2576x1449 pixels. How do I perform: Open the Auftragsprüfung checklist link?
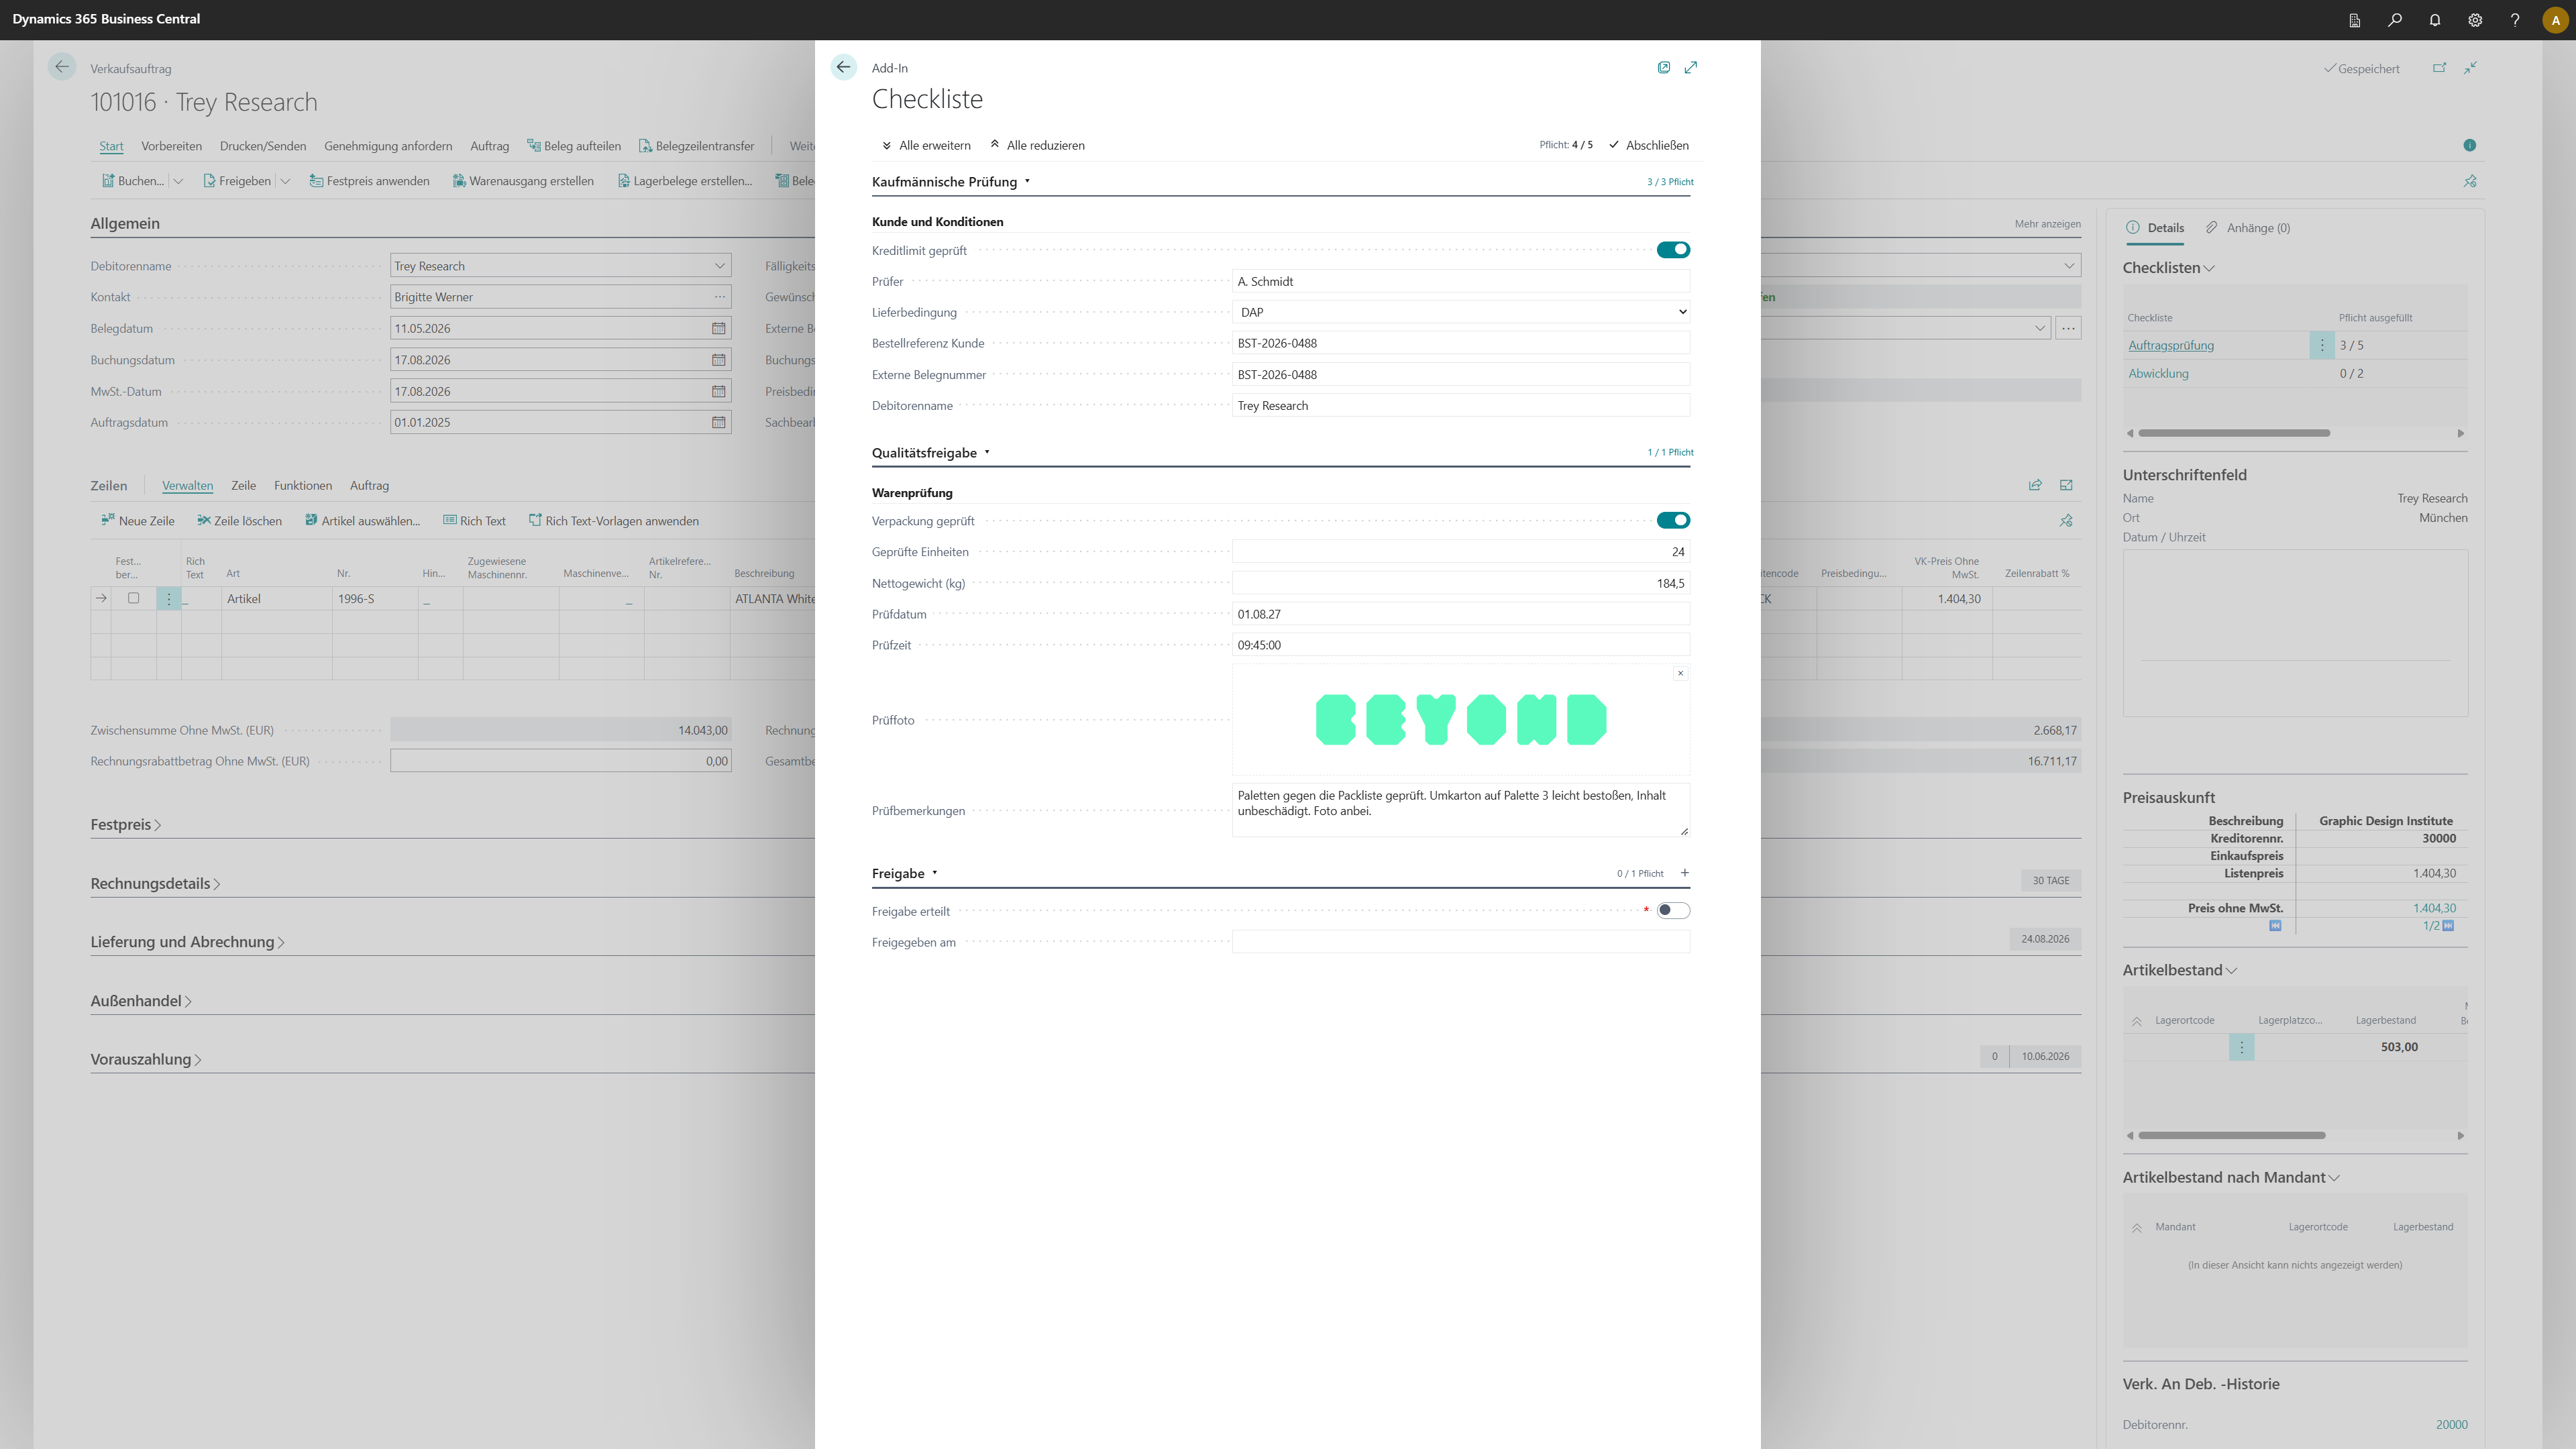[x=2171, y=345]
